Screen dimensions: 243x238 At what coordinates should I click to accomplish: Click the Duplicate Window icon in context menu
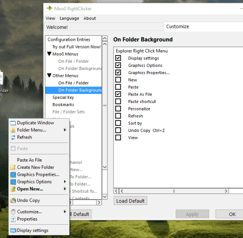(x=13, y=123)
